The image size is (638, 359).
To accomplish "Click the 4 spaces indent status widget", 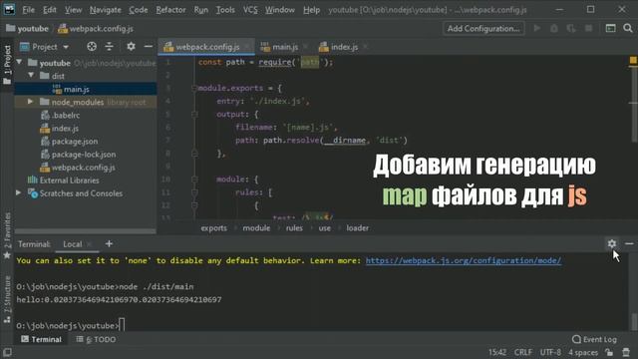I will pyautogui.click(x=583, y=352).
